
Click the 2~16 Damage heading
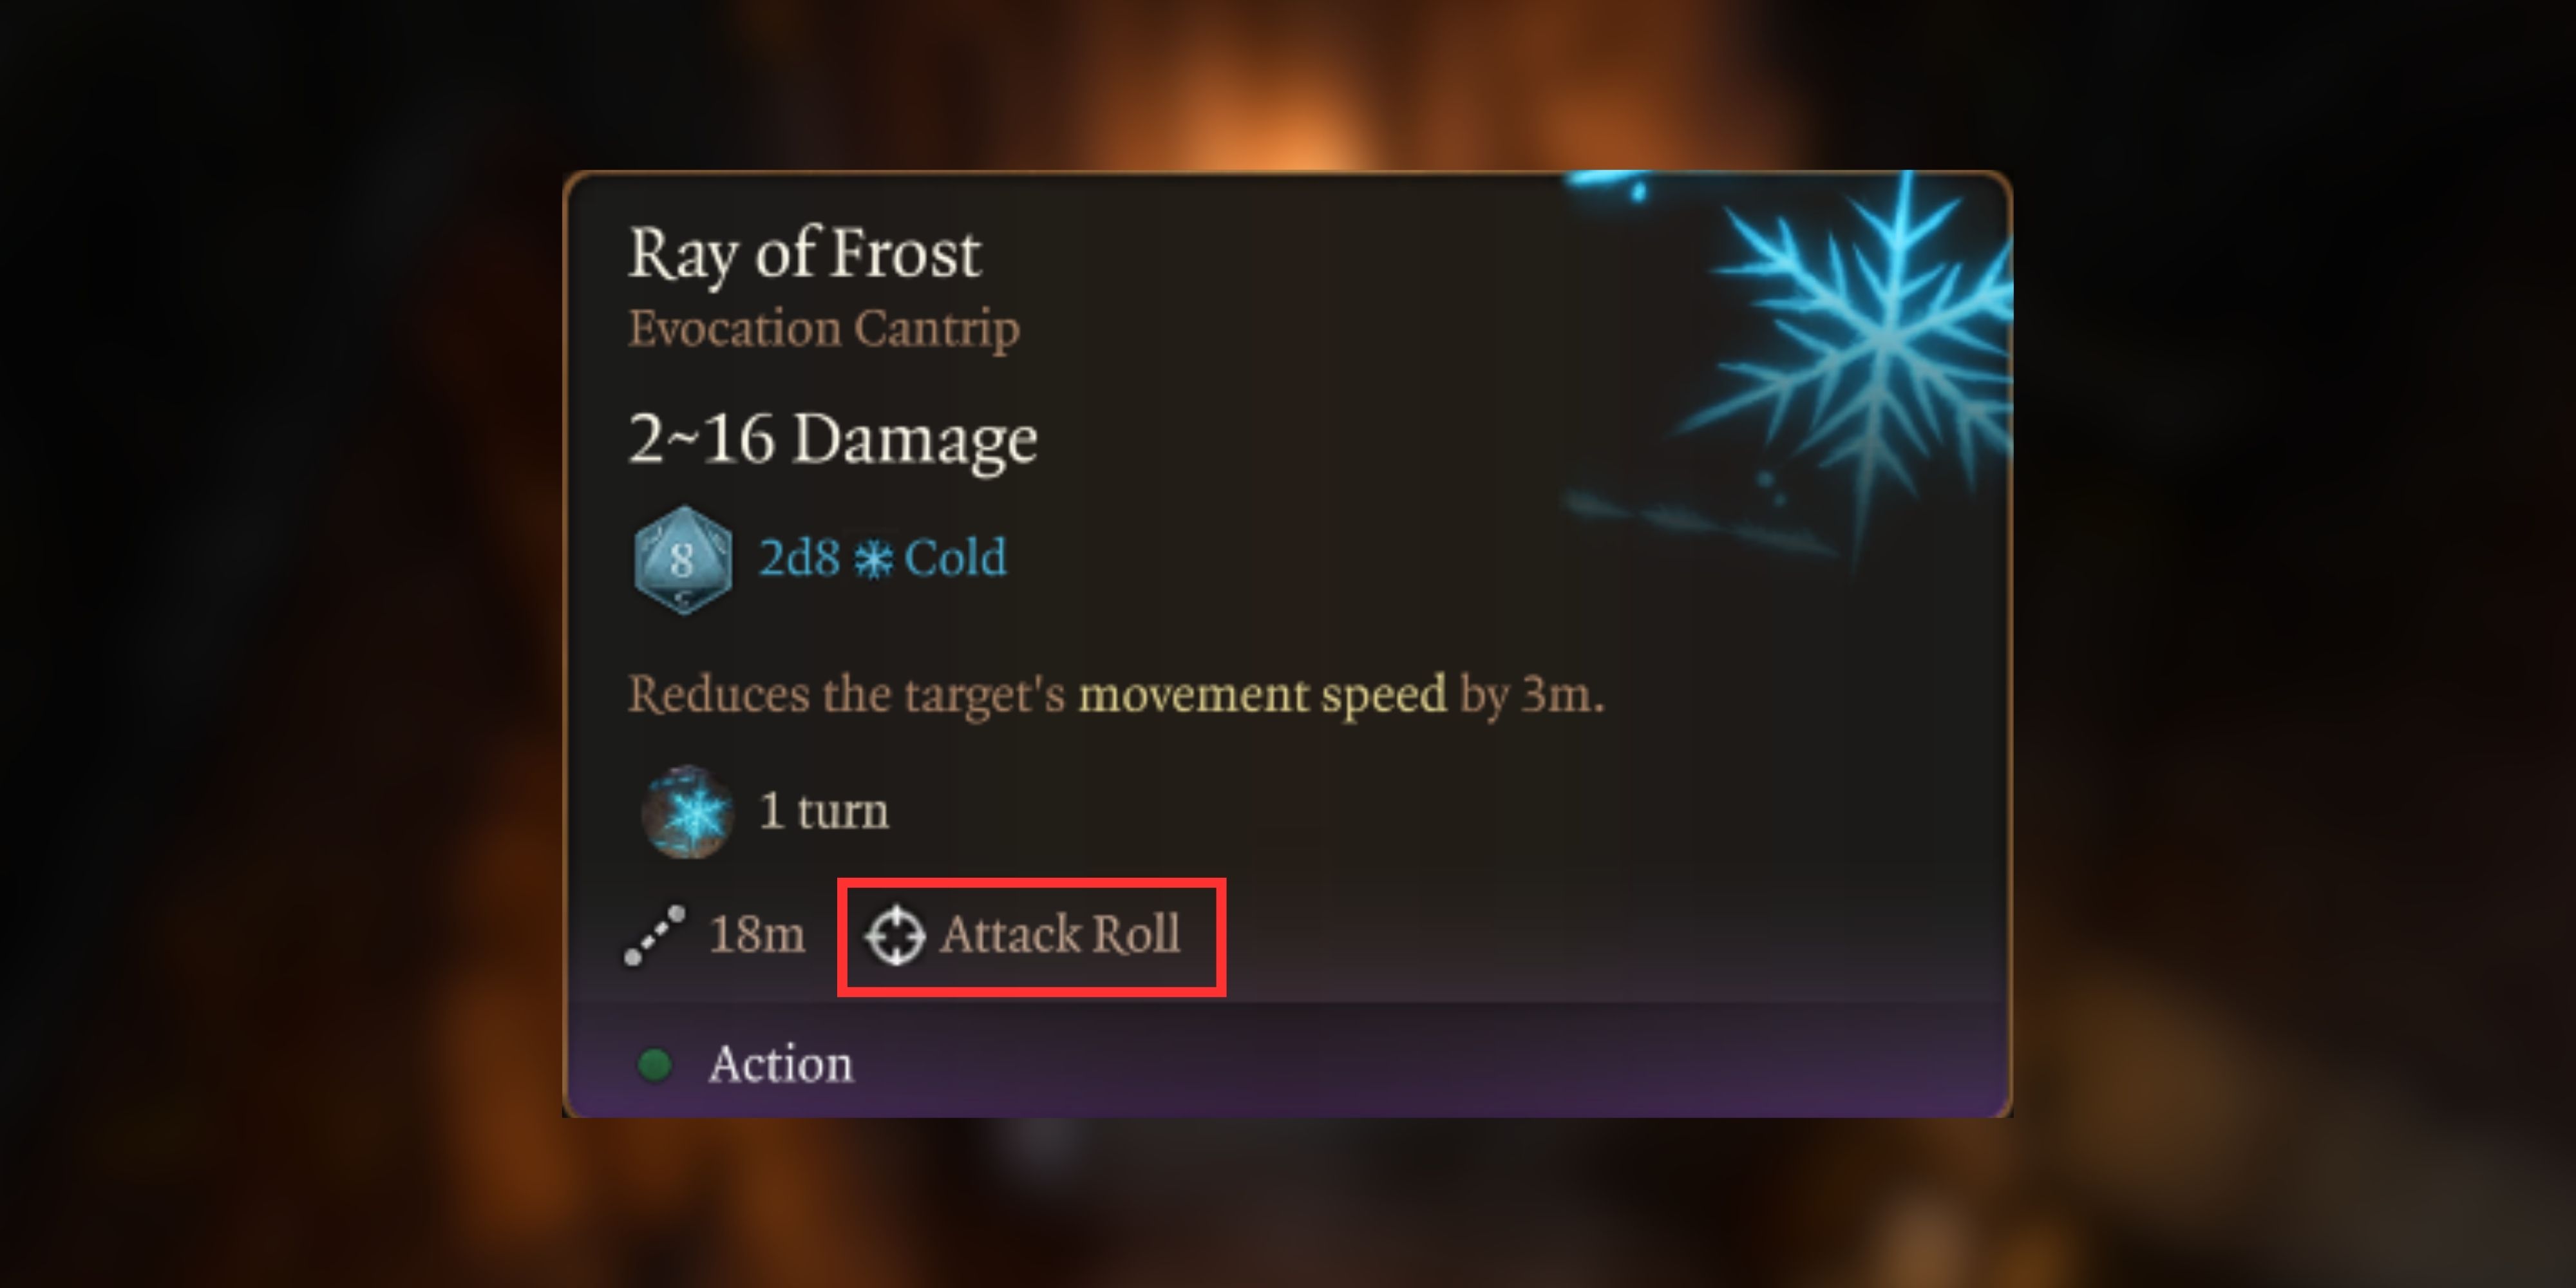(833, 439)
